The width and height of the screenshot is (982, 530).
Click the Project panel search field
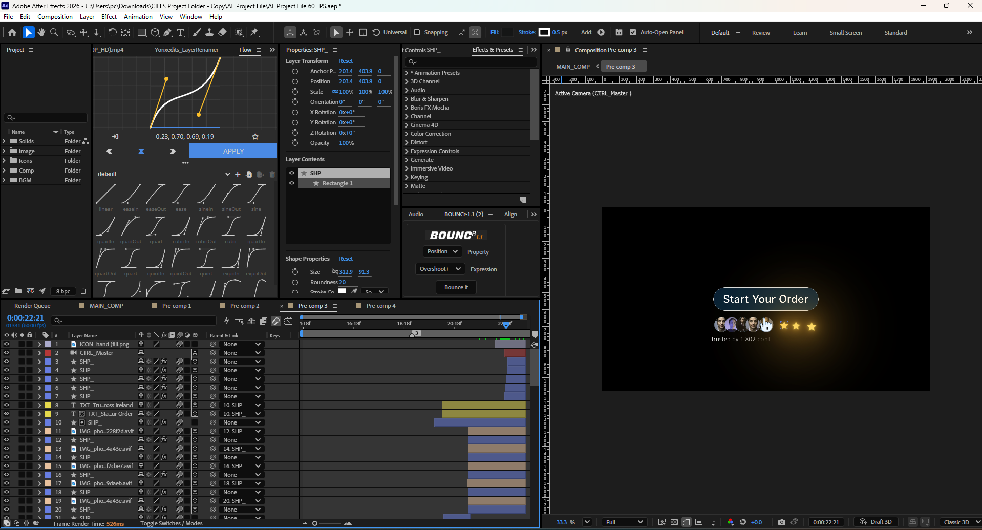(x=46, y=117)
